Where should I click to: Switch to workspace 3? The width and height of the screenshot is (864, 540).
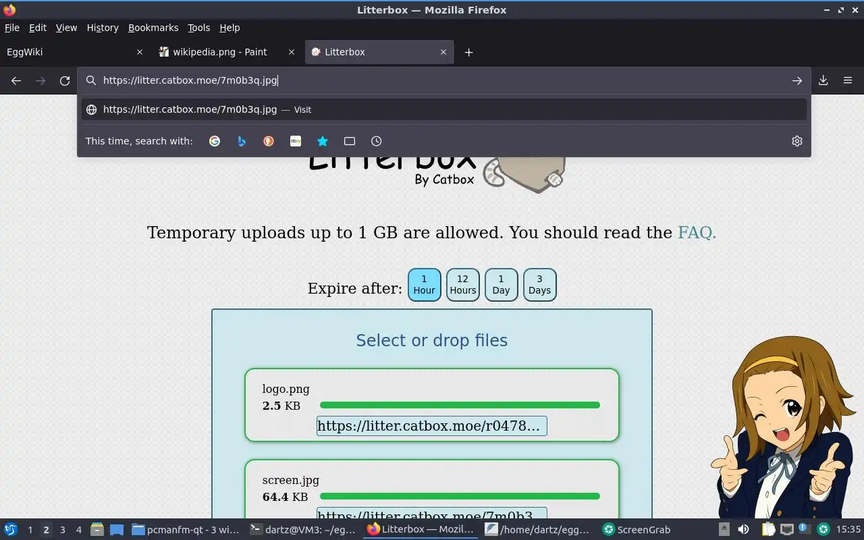click(x=62, y=530)
